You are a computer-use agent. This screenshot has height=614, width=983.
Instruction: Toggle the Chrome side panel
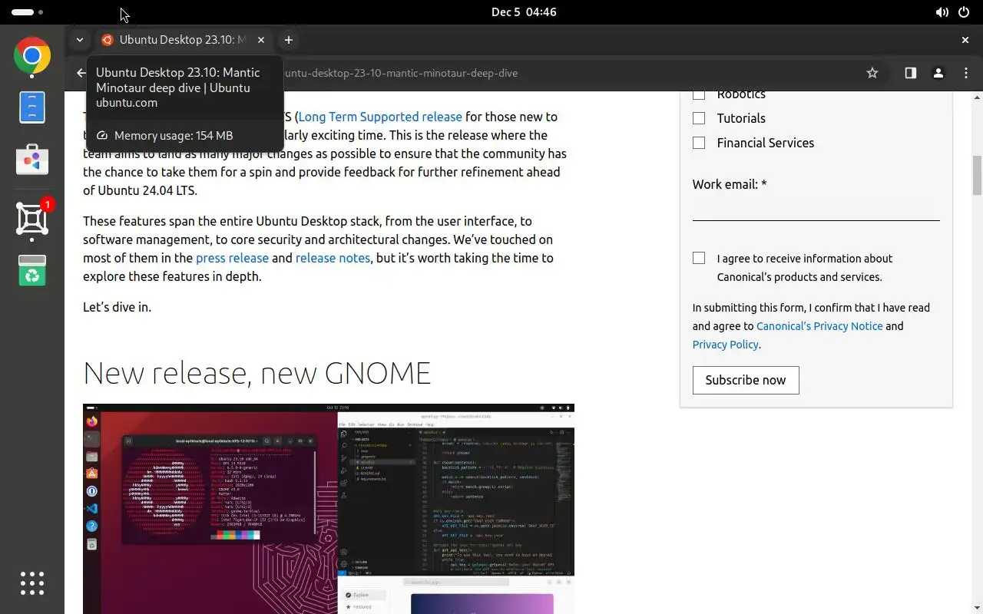pos(910,73)
